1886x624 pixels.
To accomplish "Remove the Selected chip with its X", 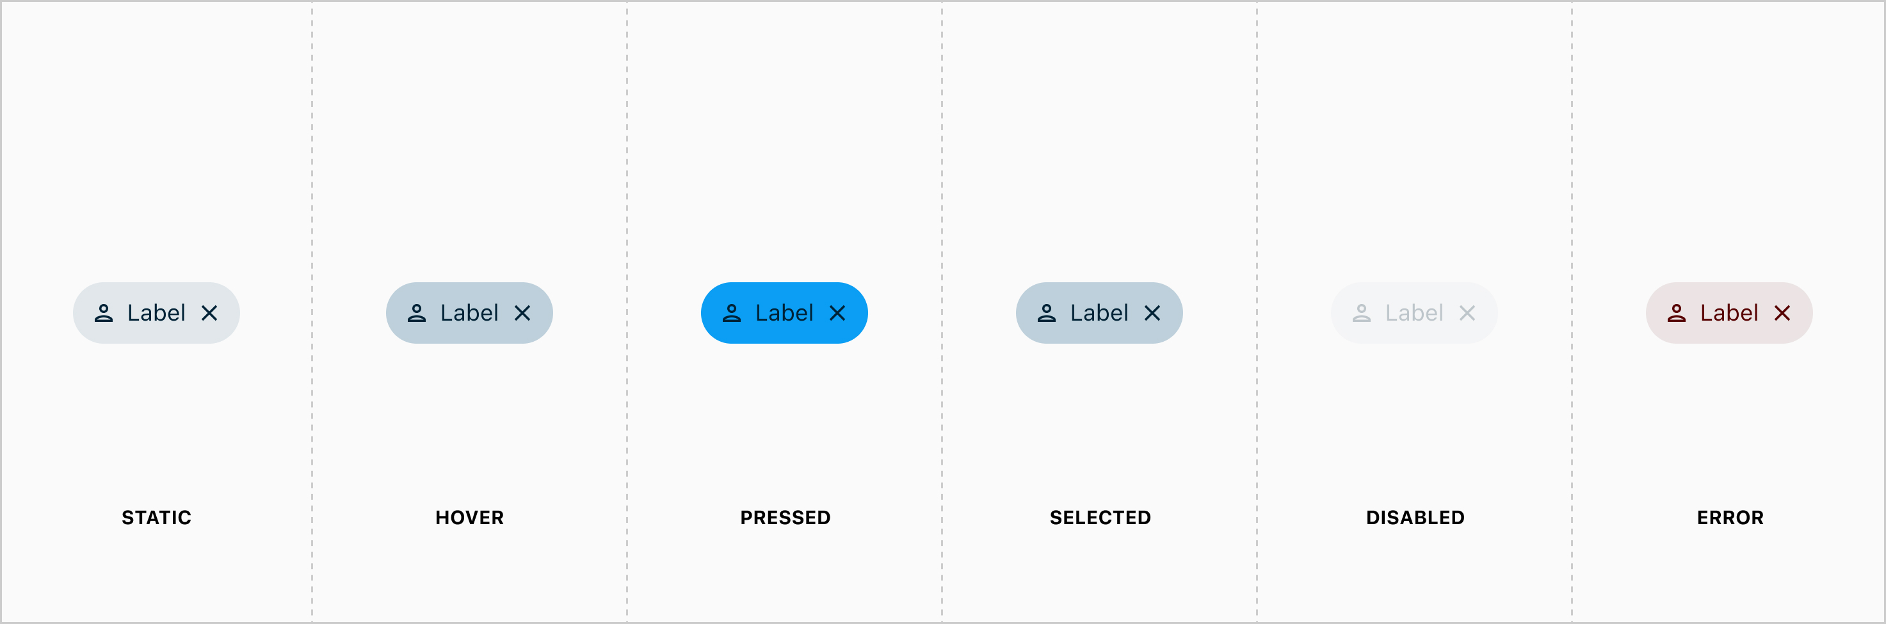I will click(1152, 313).
